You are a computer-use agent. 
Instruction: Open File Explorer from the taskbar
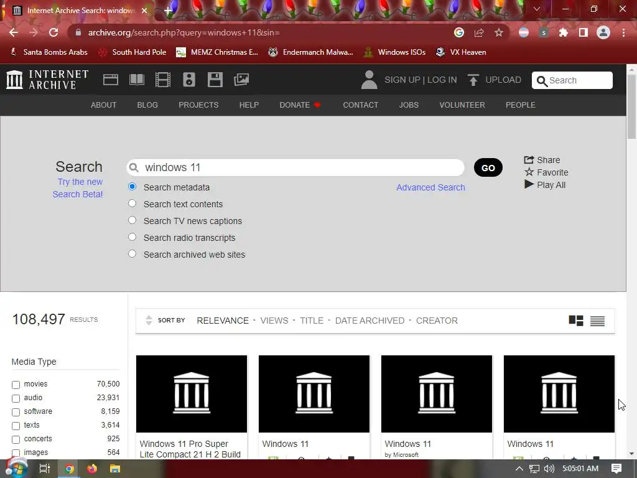115,469
